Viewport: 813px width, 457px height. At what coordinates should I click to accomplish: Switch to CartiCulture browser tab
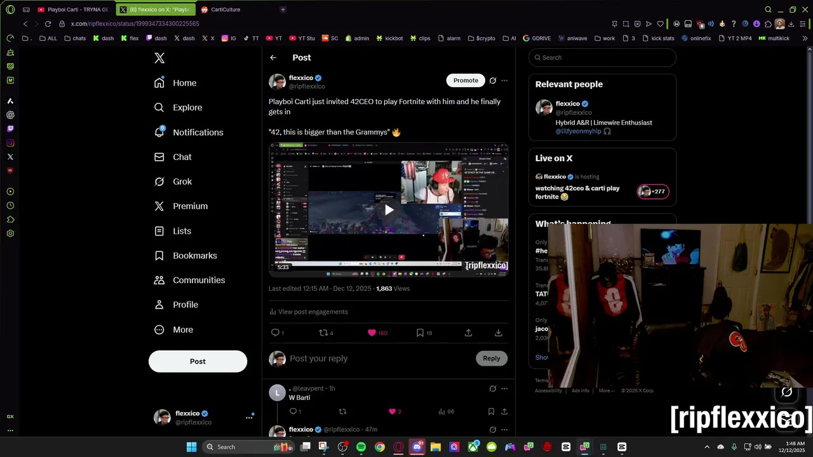pos(232,10)
